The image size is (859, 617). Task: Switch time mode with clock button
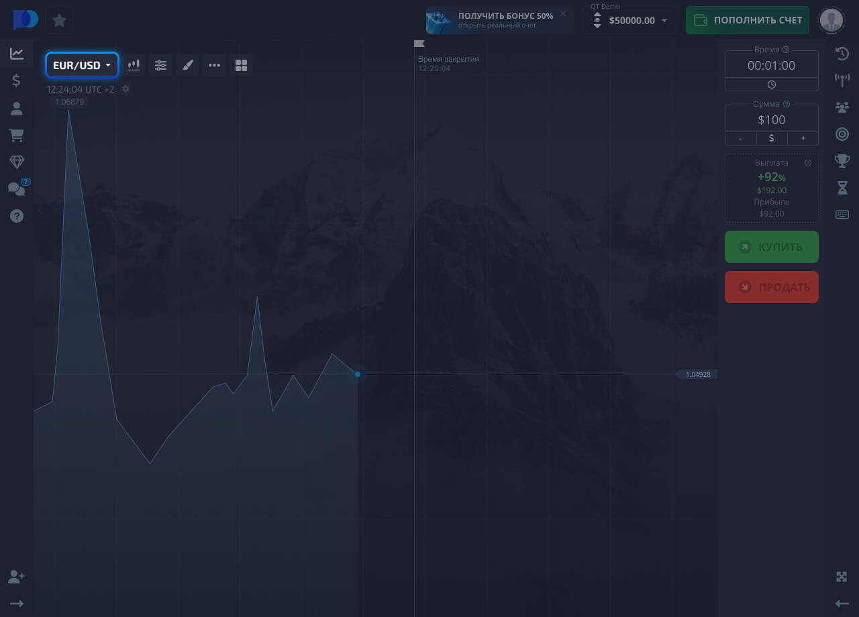click(772, 85)
